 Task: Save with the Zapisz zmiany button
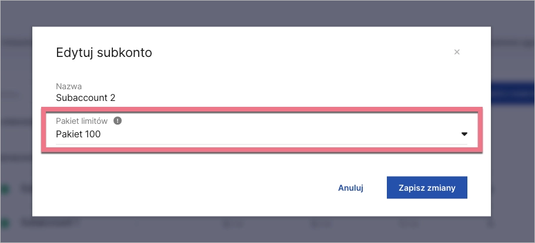coord(427,188)
